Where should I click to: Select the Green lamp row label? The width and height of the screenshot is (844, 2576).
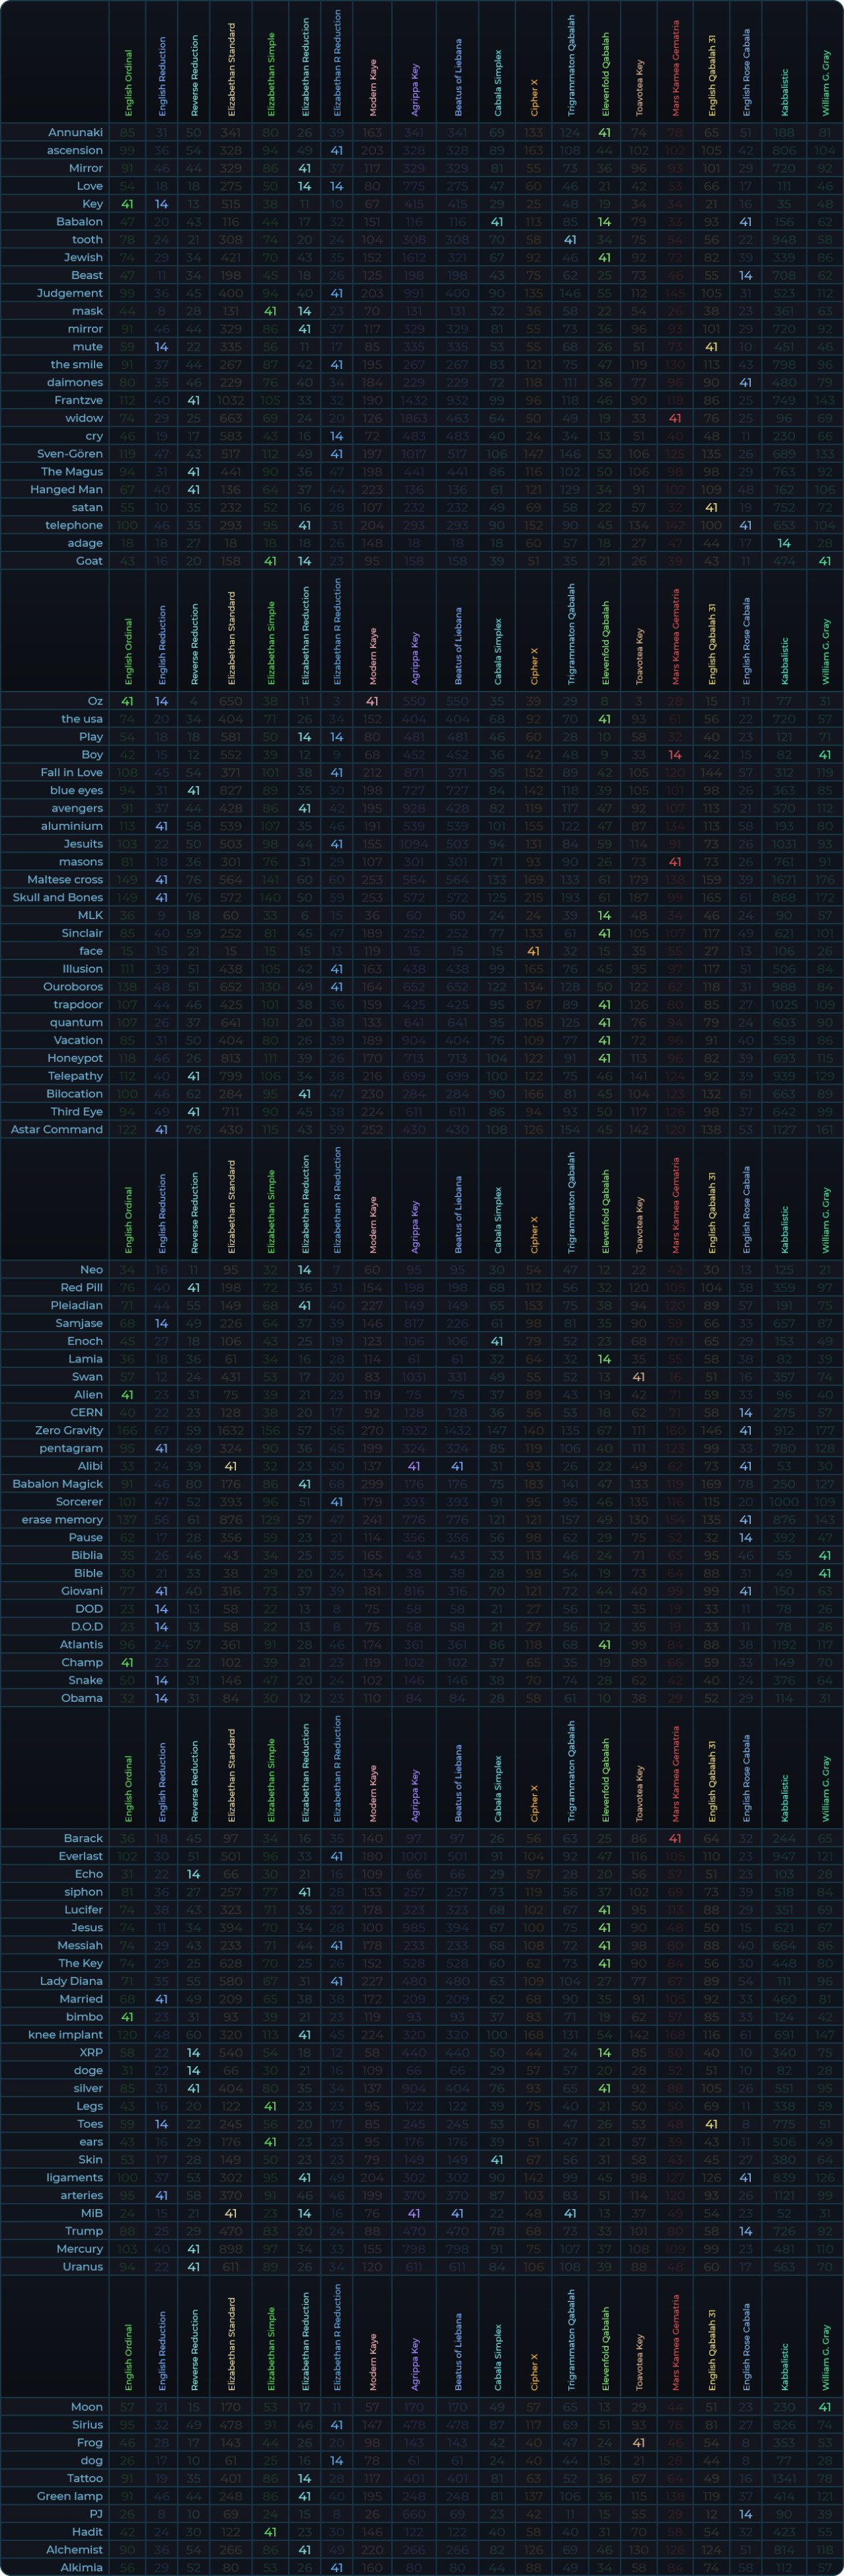coord(70,2496)
